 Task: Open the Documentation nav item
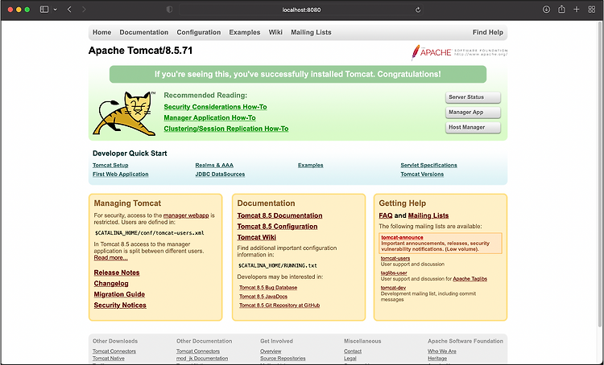pos(143,32)
